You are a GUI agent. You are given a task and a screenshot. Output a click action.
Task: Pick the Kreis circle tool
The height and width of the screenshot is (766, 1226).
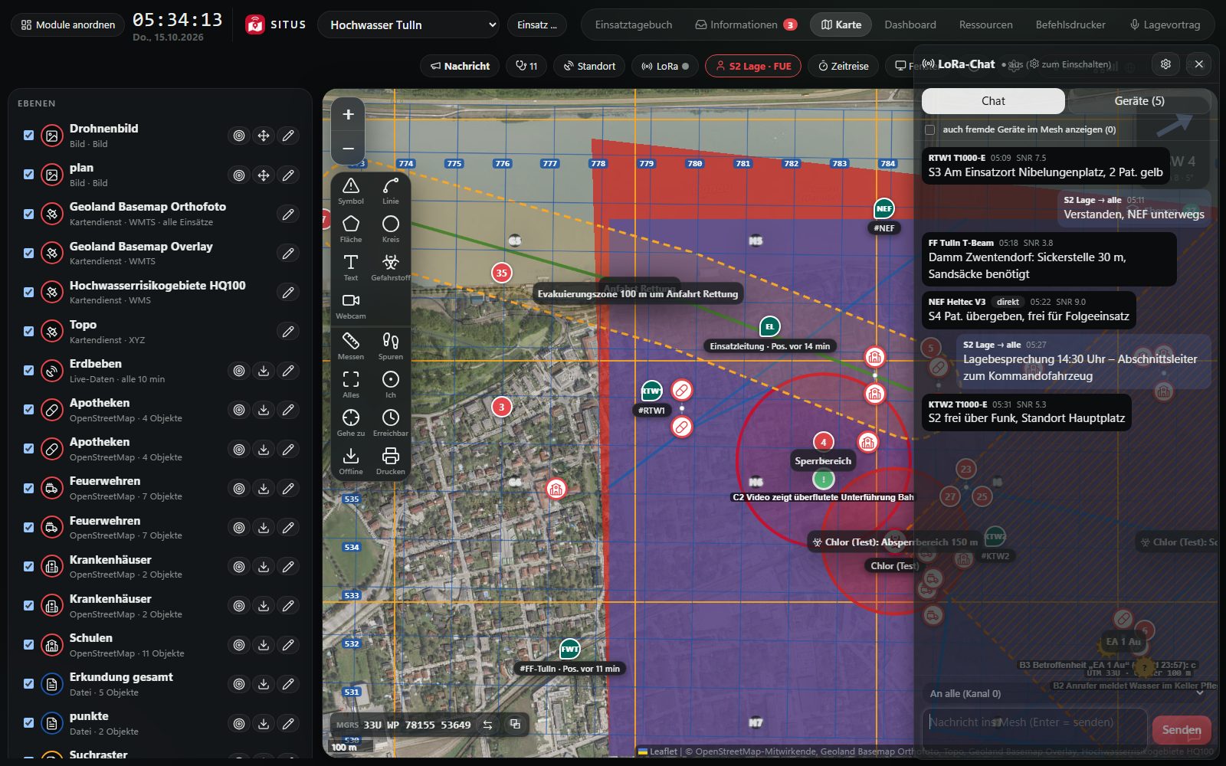(x=391, y=229)
